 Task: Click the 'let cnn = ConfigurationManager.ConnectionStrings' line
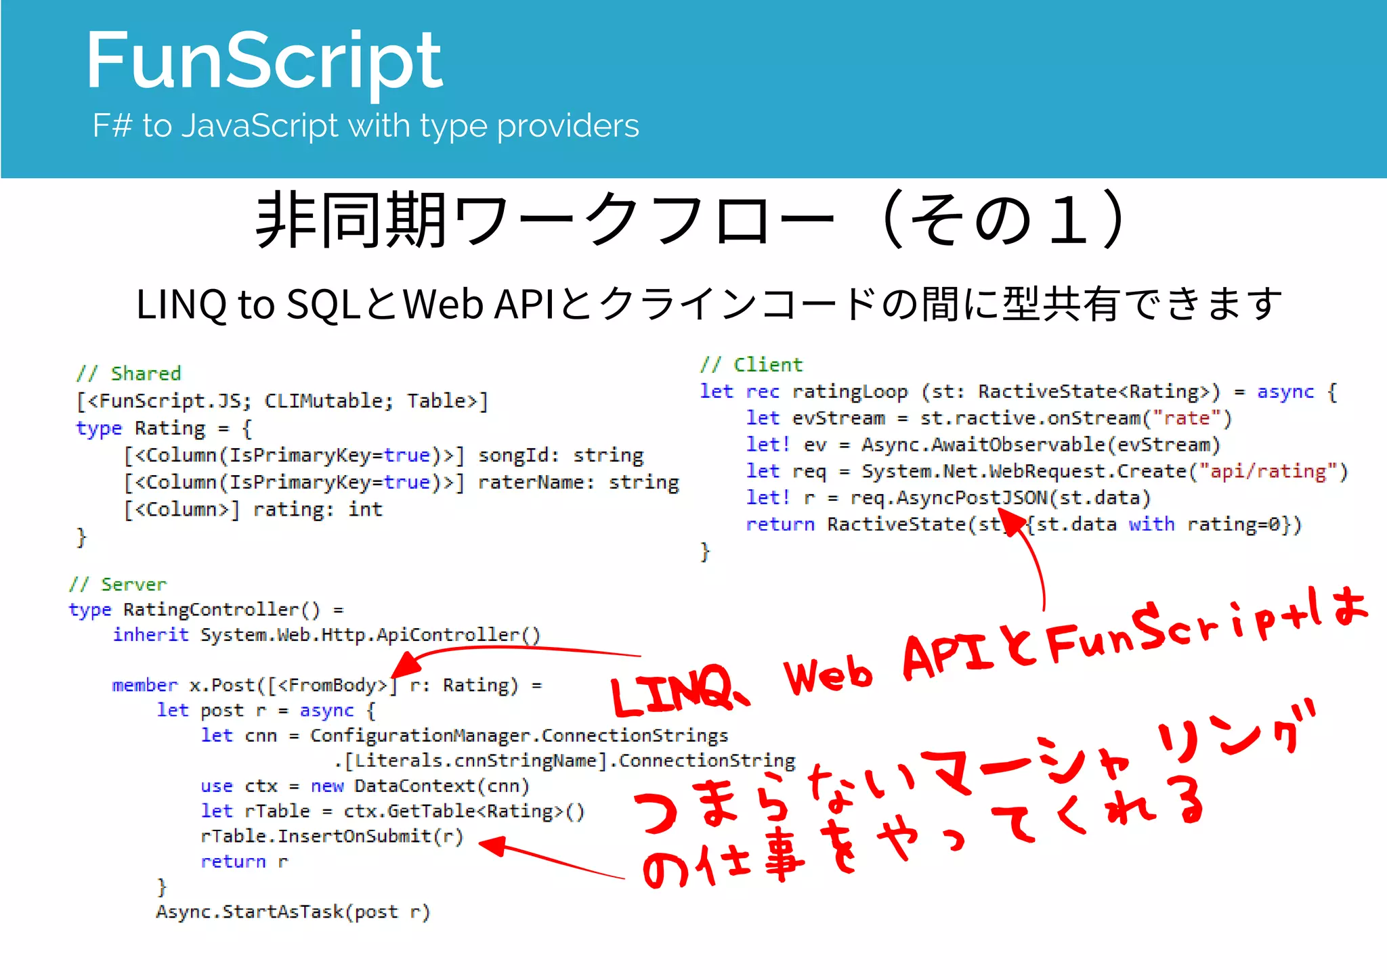465,736
